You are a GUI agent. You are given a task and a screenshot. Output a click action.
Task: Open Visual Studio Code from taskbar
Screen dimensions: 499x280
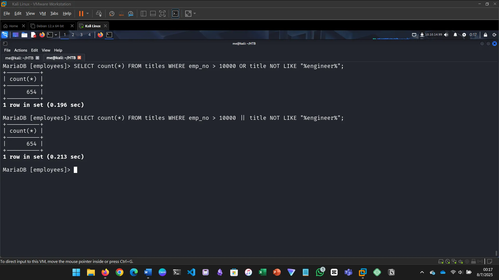coord(191,272)
